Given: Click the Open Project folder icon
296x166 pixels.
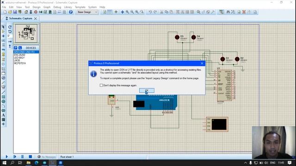Looking at the screenshot, I should pyautogui.click(x=10, y=12).
